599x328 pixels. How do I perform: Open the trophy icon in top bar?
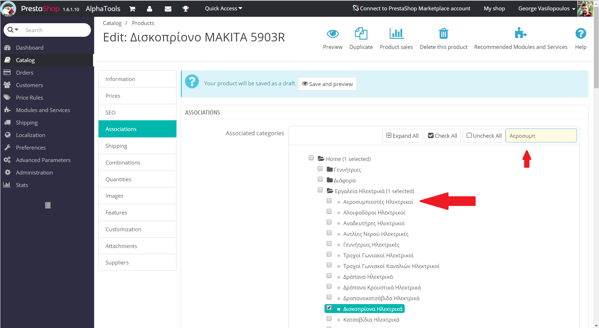pyautogui.click(x=185, y=9)
